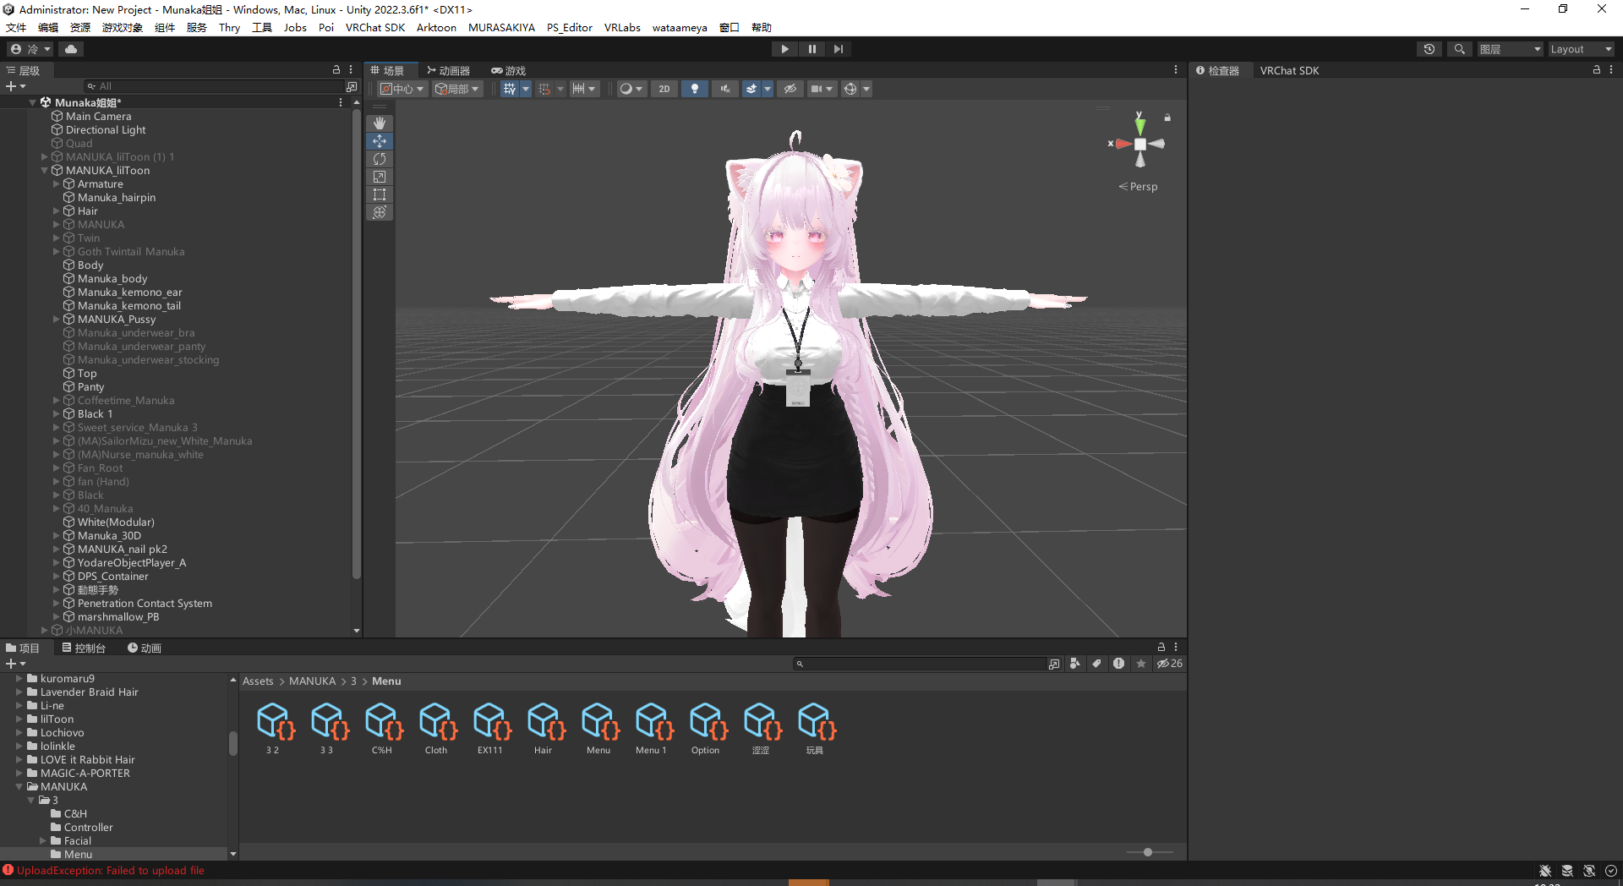
Task: Search by label tag icon
Action: click(1096, 664)
